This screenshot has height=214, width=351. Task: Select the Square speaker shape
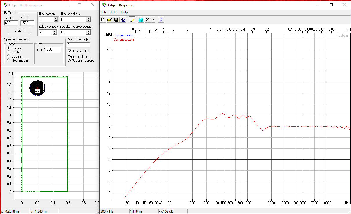tap(8, 56)
